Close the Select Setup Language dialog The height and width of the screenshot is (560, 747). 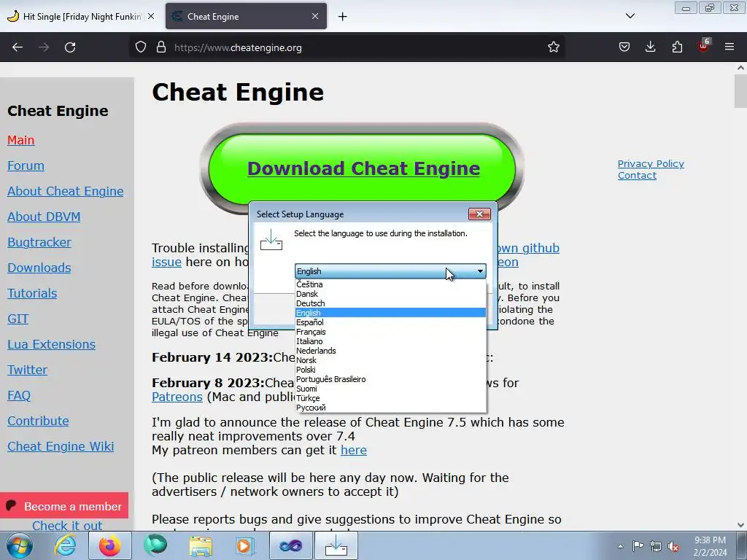point(479,214)
